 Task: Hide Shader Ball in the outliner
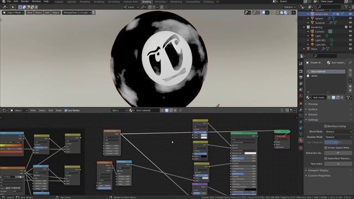click(350, 14)
